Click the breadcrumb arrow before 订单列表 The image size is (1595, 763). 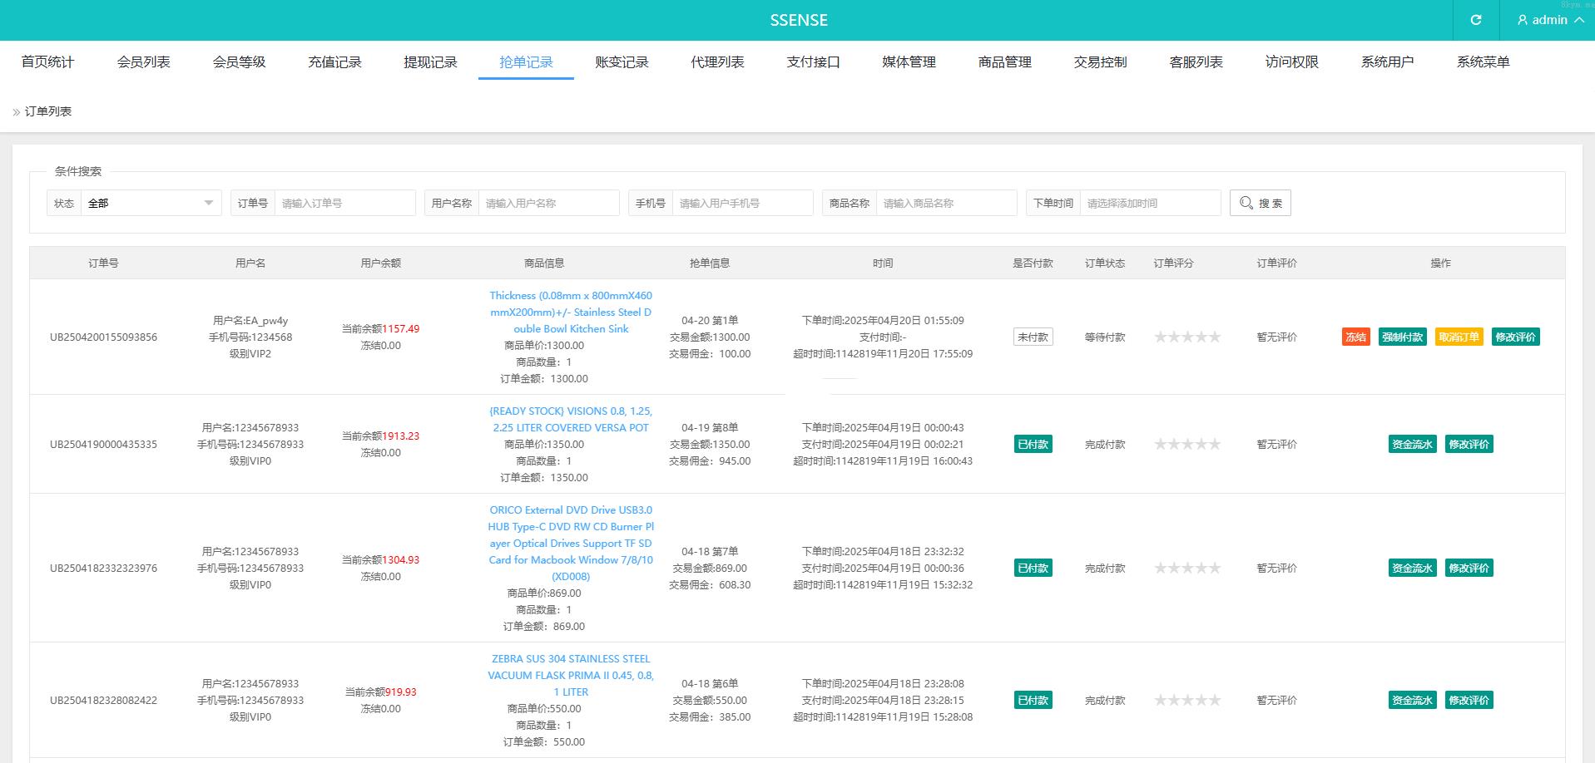click(17, 112)
